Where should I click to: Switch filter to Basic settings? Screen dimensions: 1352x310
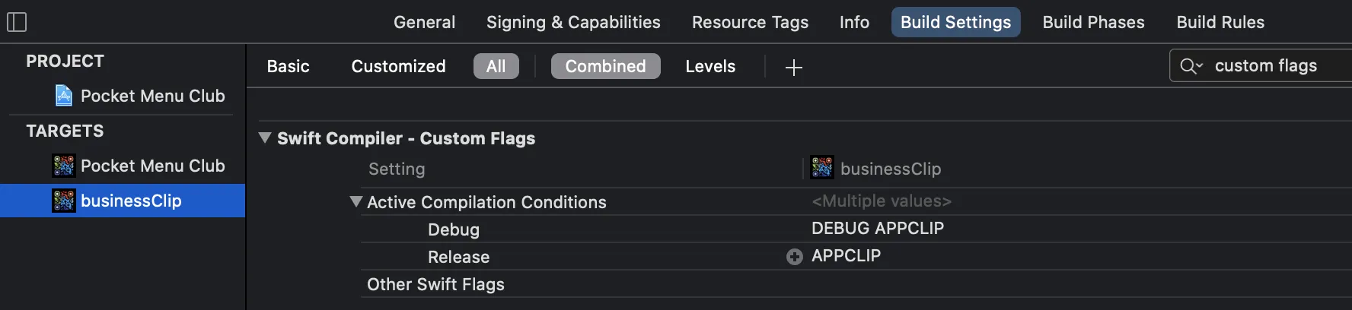pyautogui.click(x=288, y=66)
